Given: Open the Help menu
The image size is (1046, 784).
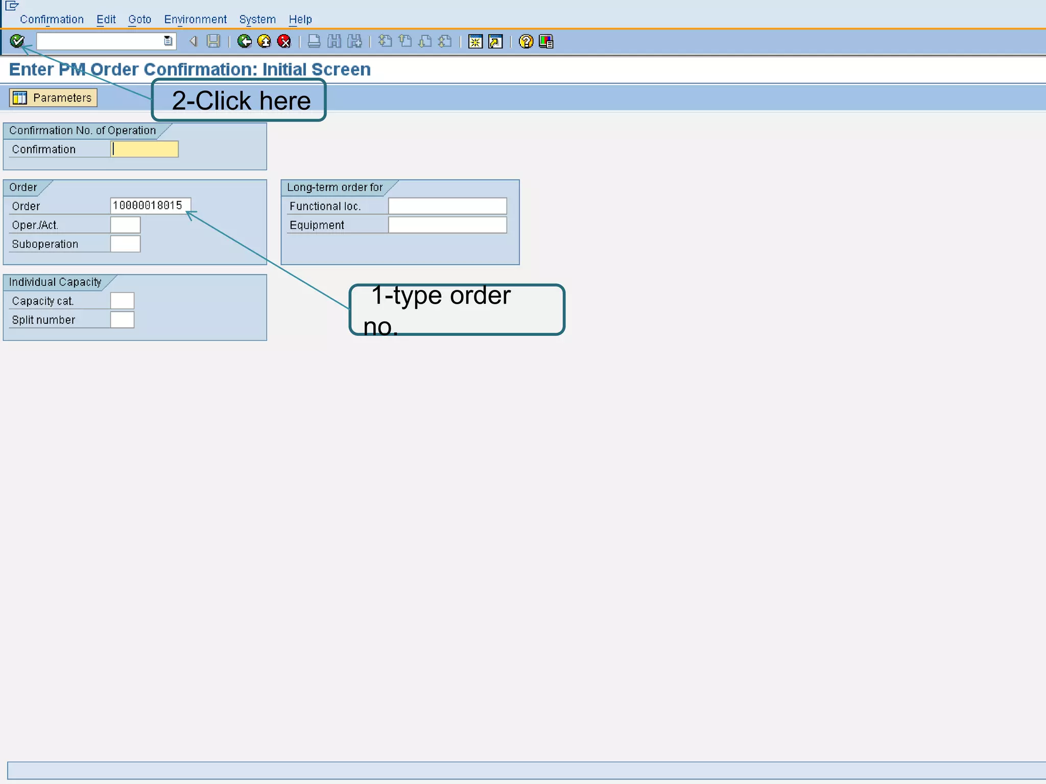Looking at the screenshot, I should [x=300, y=19].
